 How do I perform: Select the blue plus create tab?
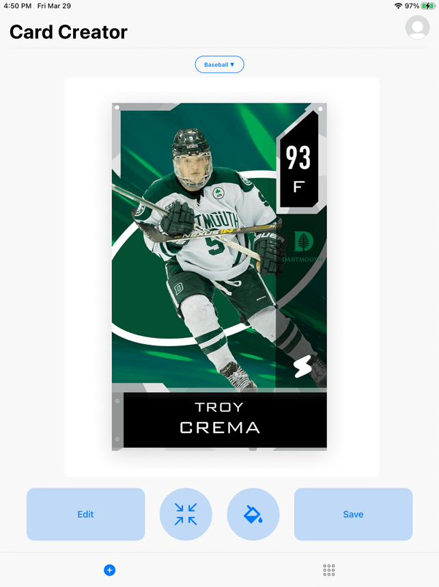click(x=109, y=570)
